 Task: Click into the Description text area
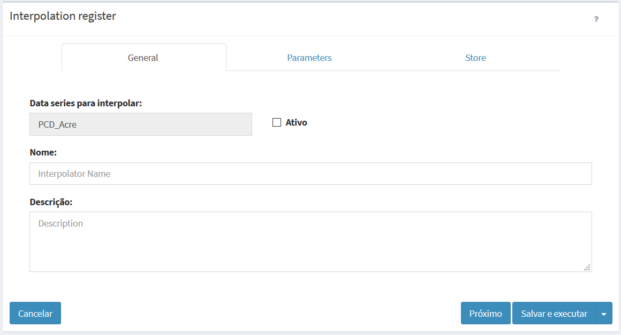[310, 242]
